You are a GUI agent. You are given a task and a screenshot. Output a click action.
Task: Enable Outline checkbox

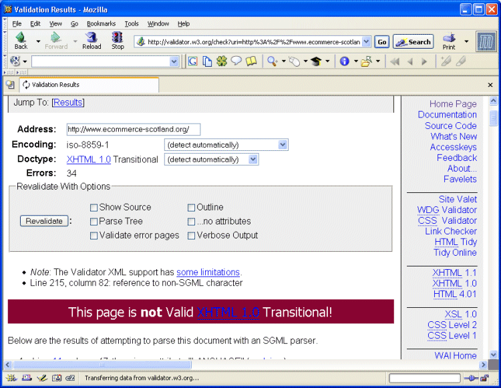click(191, 208)
